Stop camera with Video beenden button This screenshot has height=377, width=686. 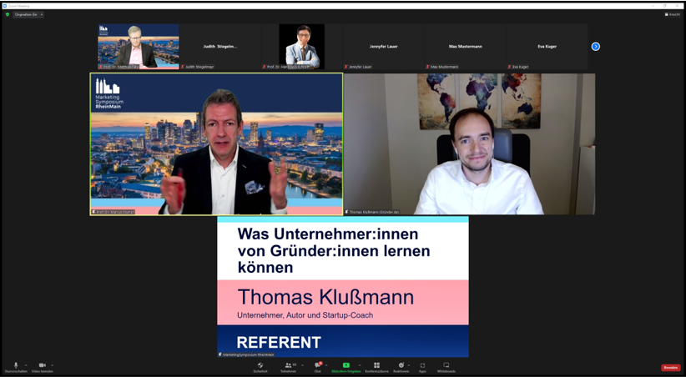pos(42,367)
